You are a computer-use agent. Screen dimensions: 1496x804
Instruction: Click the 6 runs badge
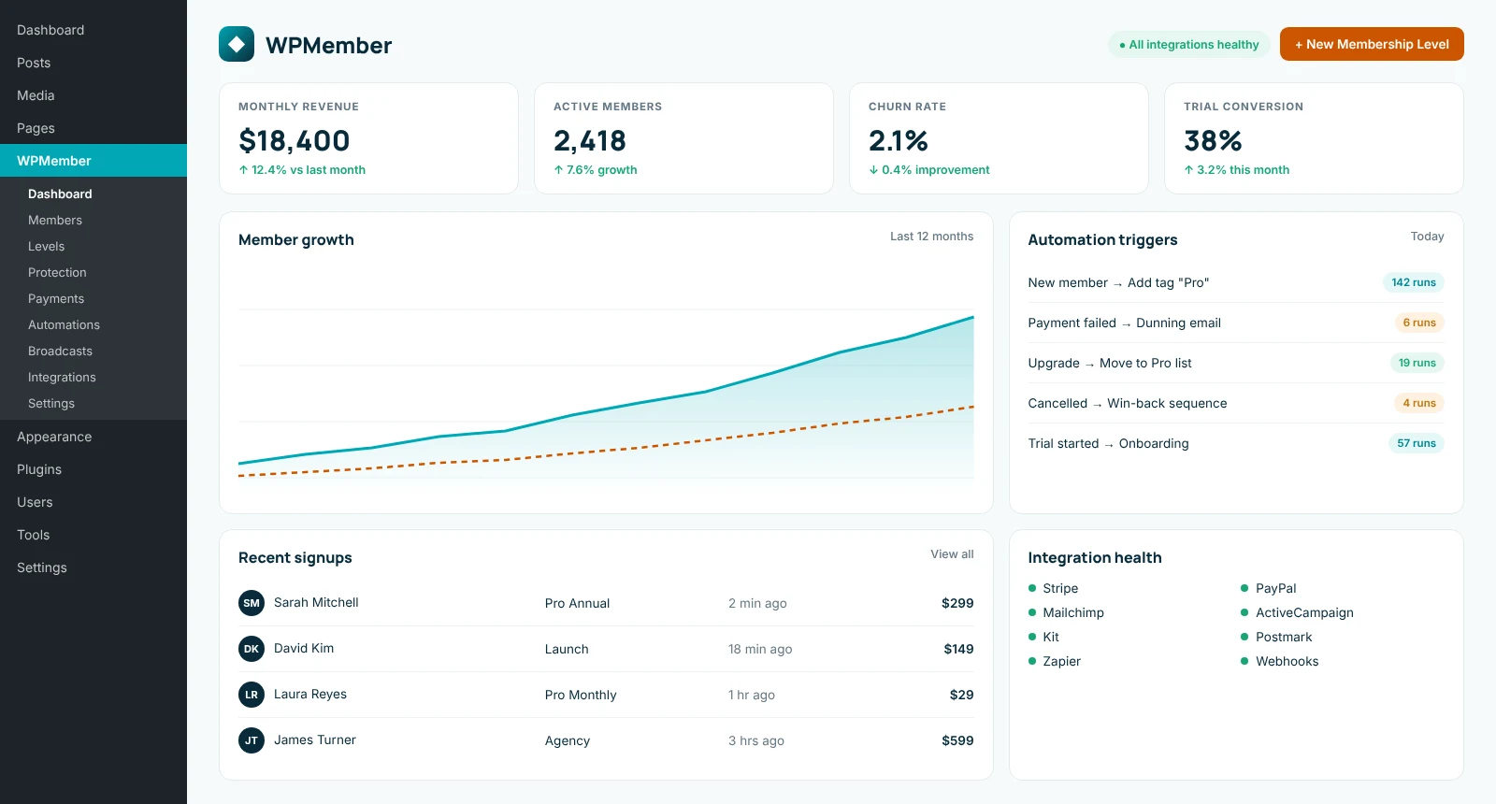1419,323
